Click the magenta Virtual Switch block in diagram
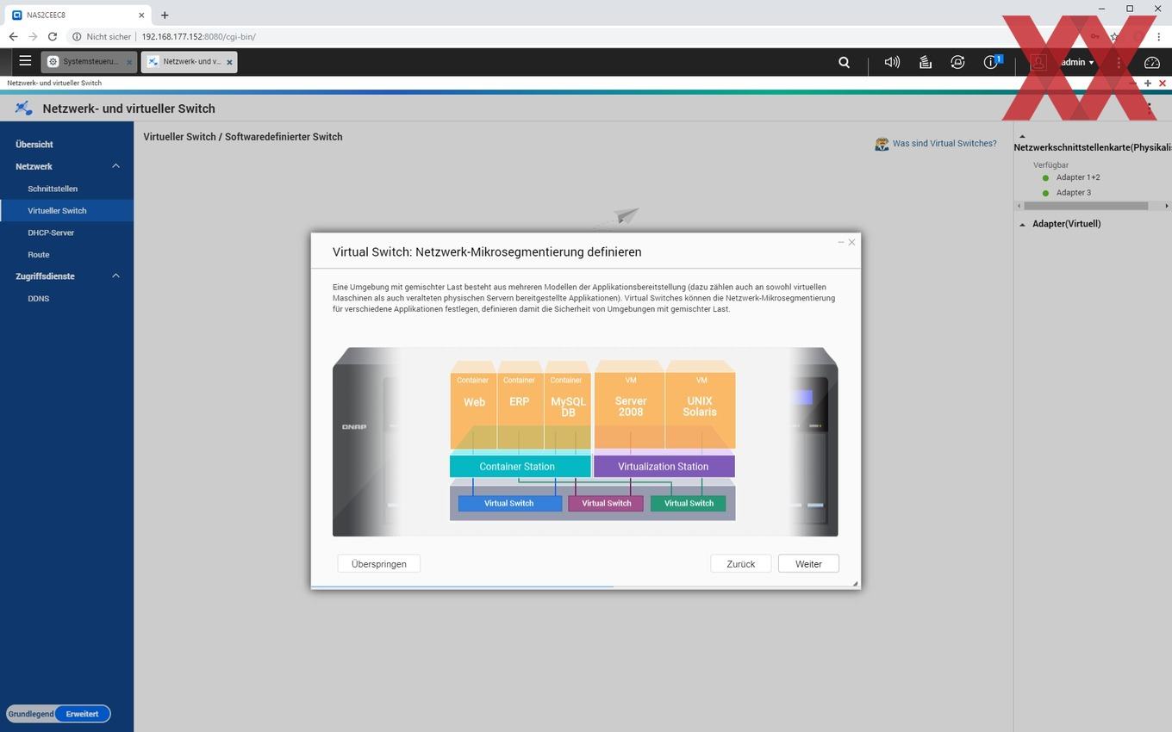The width and height of the screenshot is (1172, 732). tap(606, 503)
